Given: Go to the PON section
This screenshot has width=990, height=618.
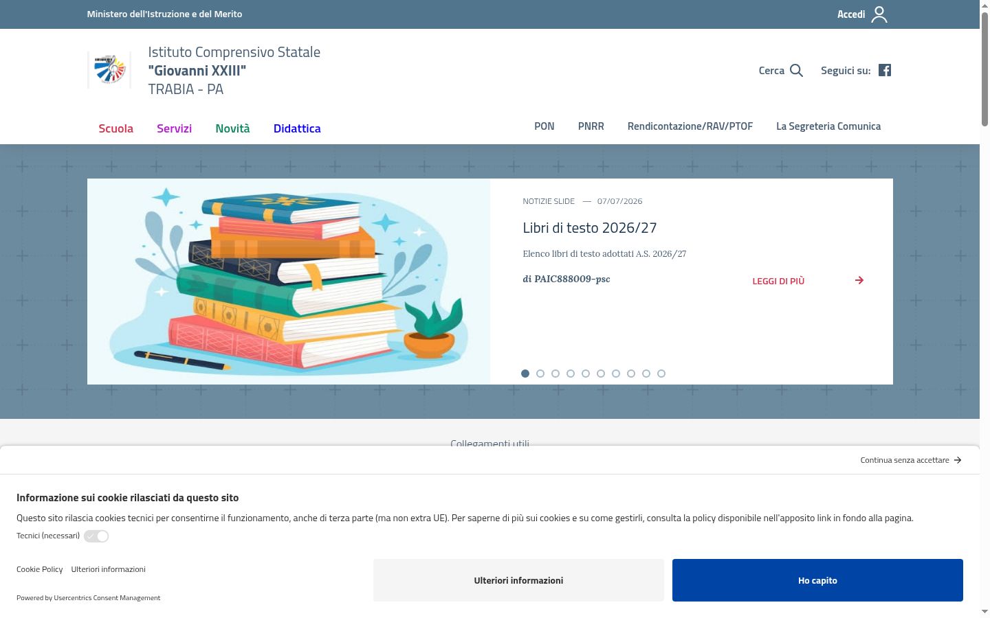Looking at the screenshot, I should 544,126.
